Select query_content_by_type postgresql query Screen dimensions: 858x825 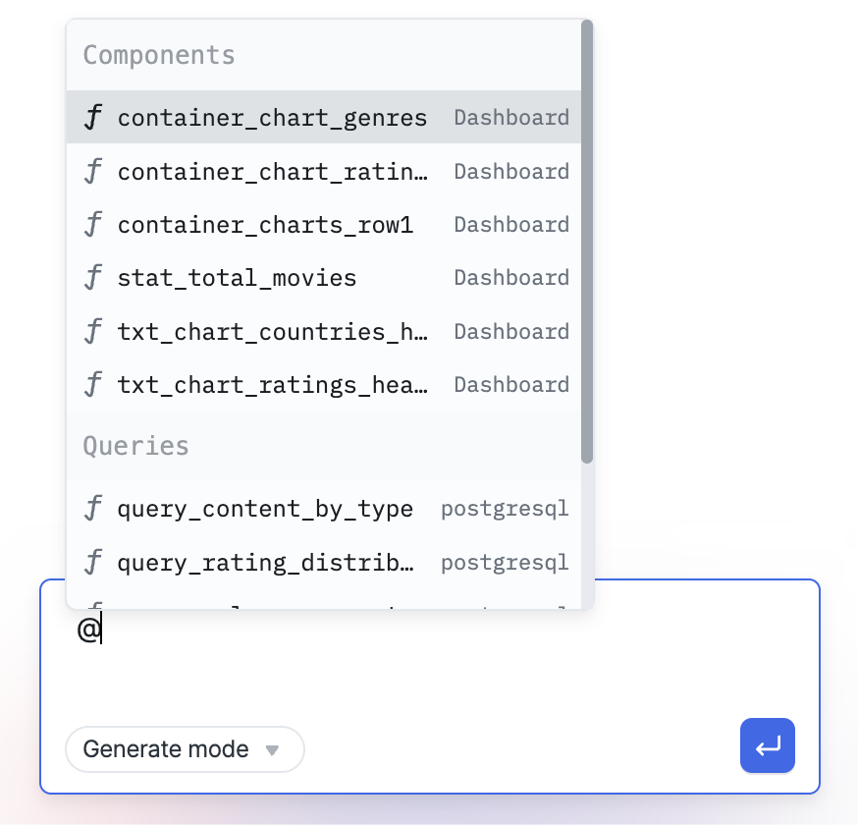pos(323,509)
